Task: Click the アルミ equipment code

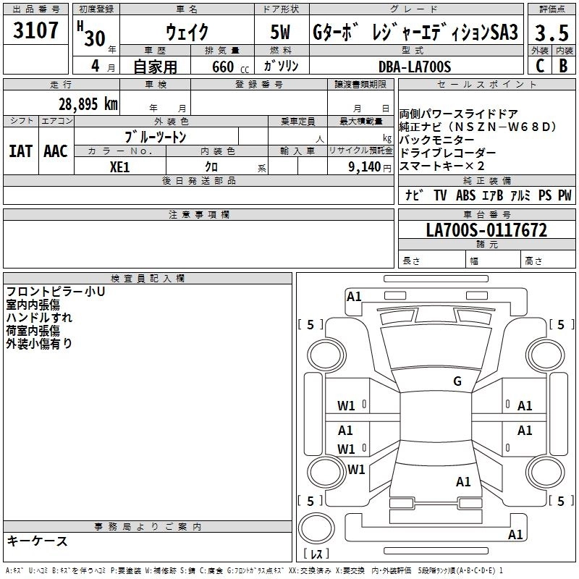Action: tap(520, 195)
